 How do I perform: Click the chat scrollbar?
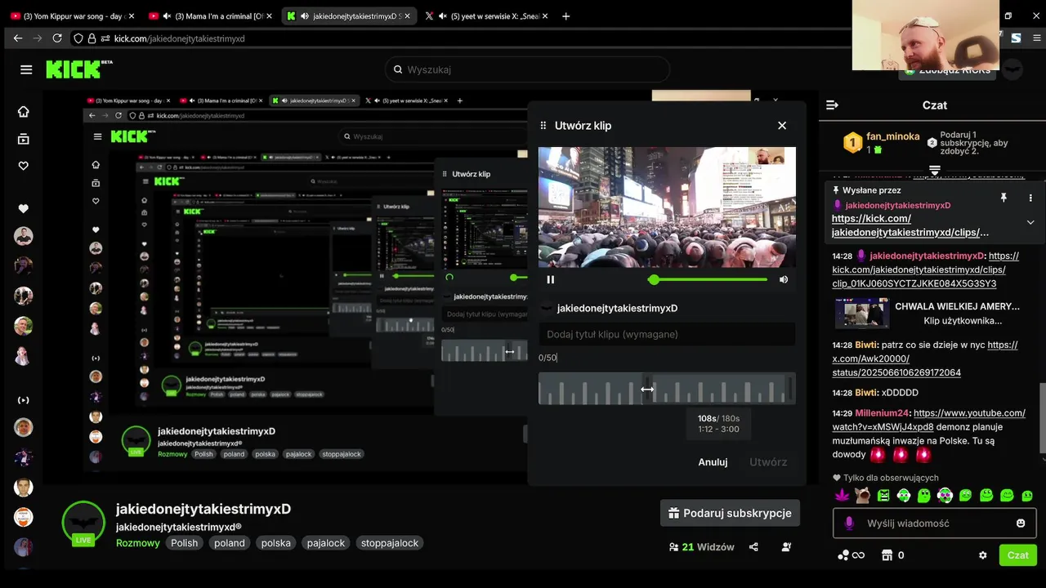pos(1041,417)
